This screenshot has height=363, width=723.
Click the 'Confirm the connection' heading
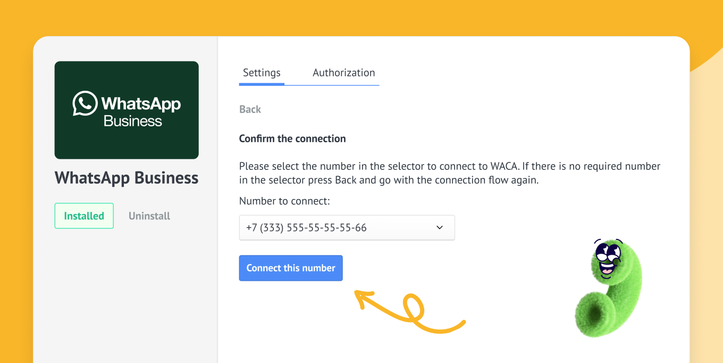(292, 139)
